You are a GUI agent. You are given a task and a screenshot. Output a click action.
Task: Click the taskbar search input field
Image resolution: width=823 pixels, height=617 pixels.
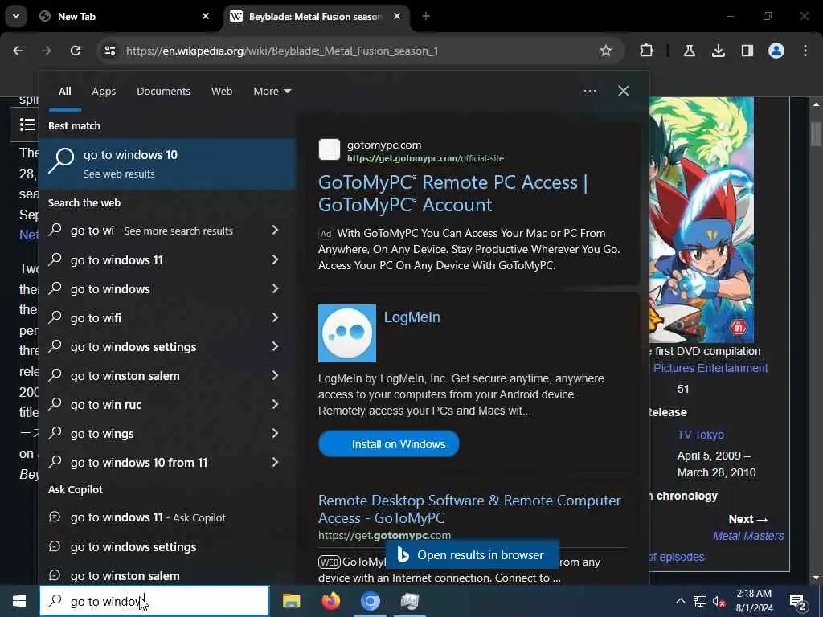click(154, 601)
